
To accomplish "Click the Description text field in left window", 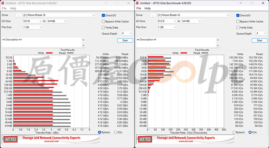I will (42, 43).
